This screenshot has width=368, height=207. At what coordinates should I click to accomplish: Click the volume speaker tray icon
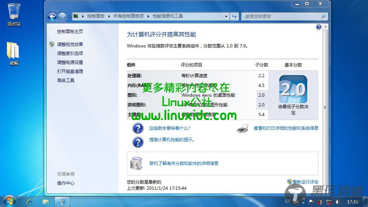pos(337,202)
